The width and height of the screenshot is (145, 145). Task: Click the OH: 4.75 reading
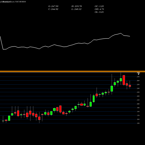[99, 9]
